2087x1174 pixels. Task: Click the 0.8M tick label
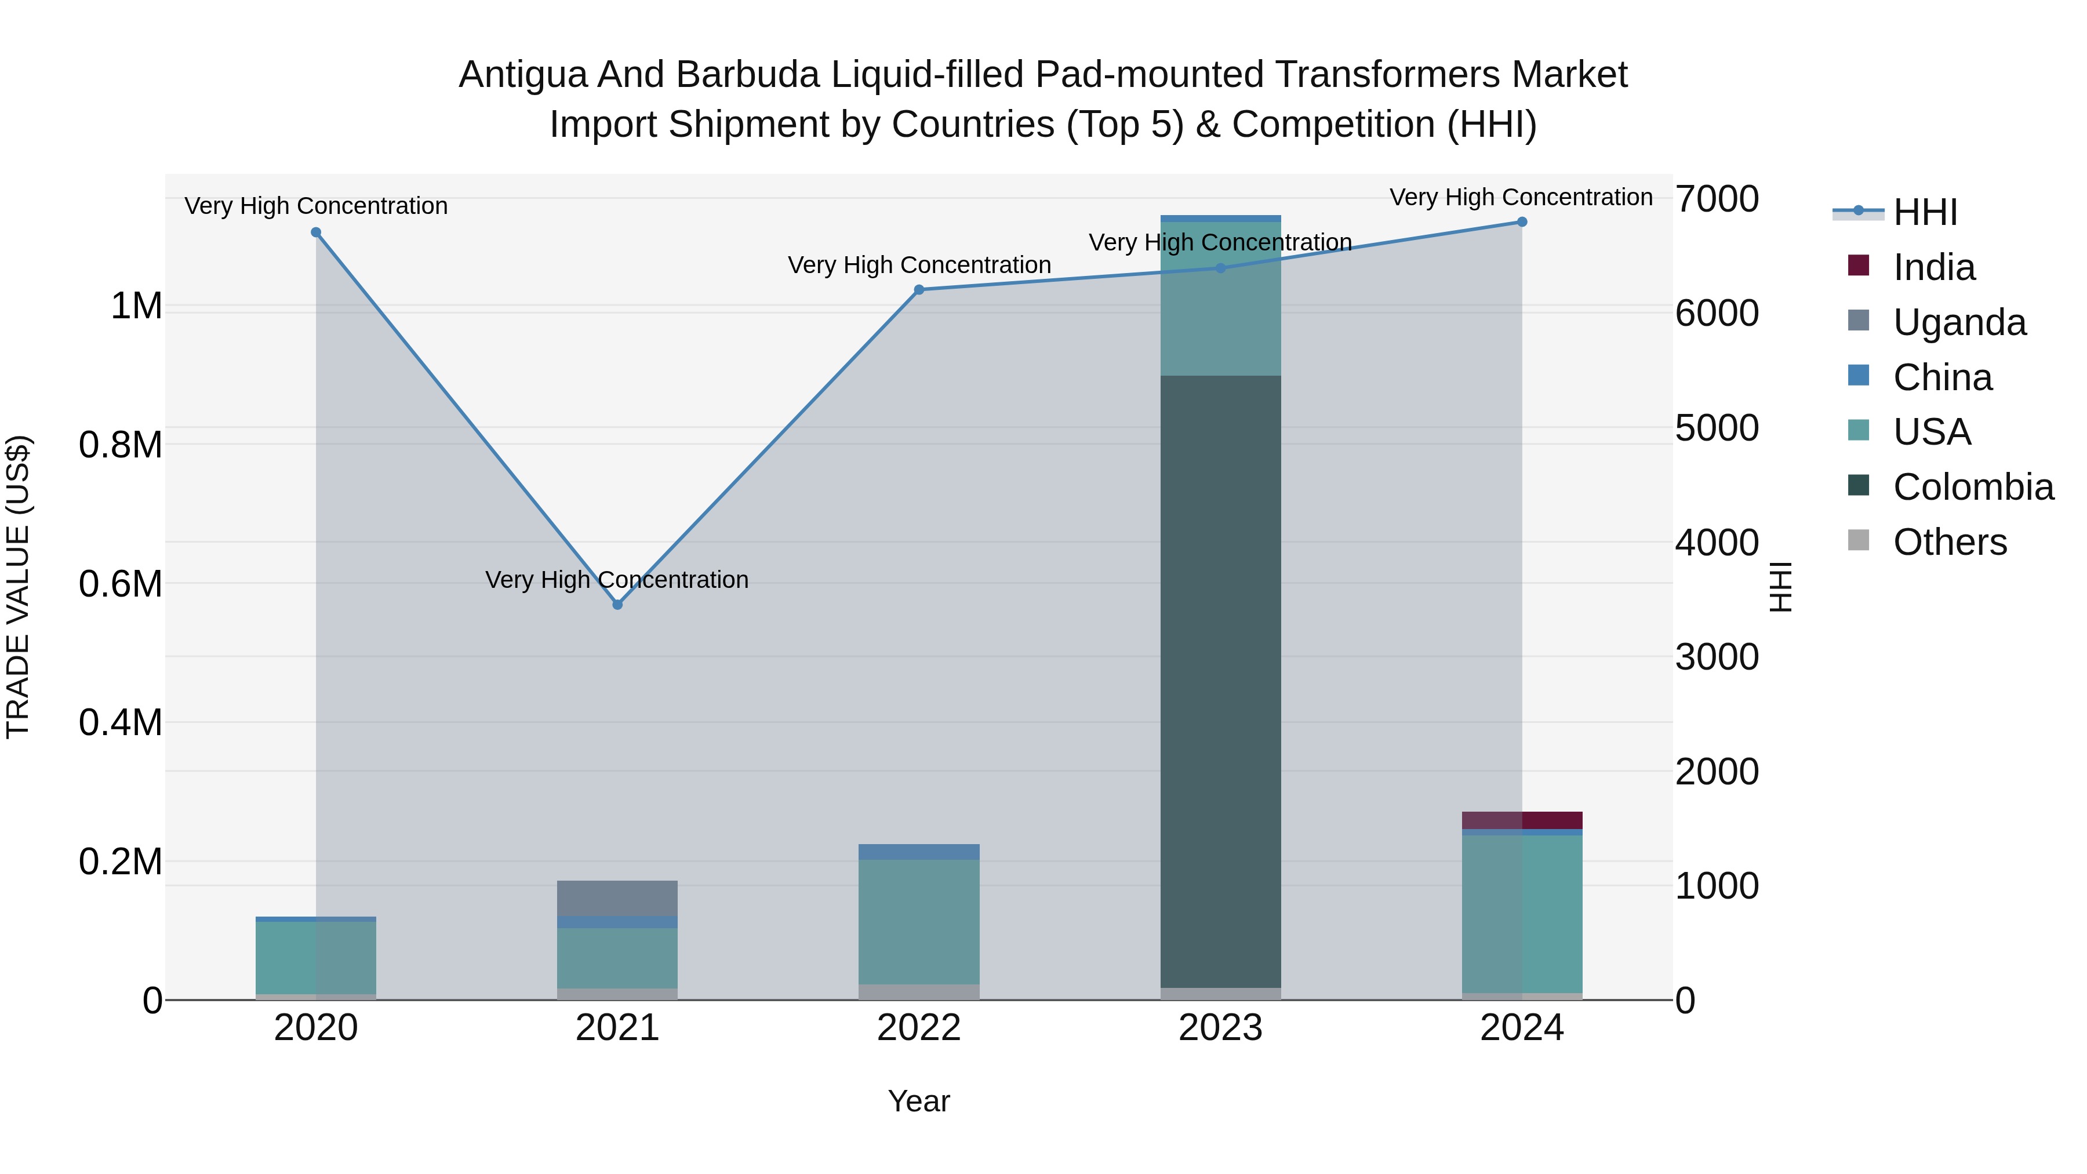pos(121,445)
